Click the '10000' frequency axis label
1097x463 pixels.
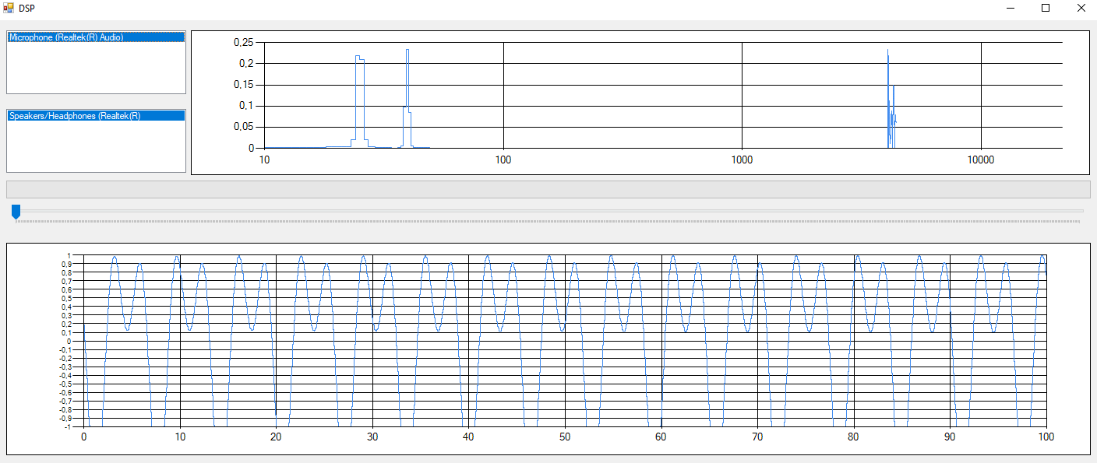click(980, 160)
